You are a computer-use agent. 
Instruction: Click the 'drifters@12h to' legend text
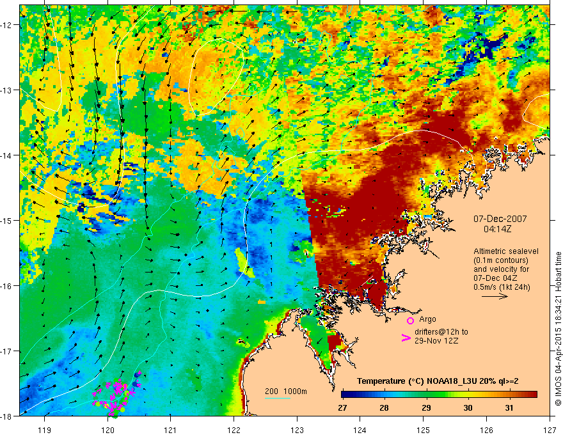[441, 332]
